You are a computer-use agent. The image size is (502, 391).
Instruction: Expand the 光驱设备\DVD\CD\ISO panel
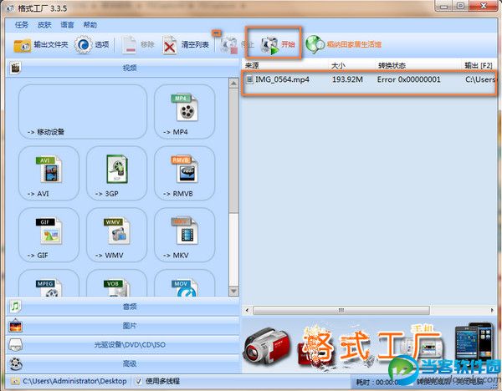[122, 345]
